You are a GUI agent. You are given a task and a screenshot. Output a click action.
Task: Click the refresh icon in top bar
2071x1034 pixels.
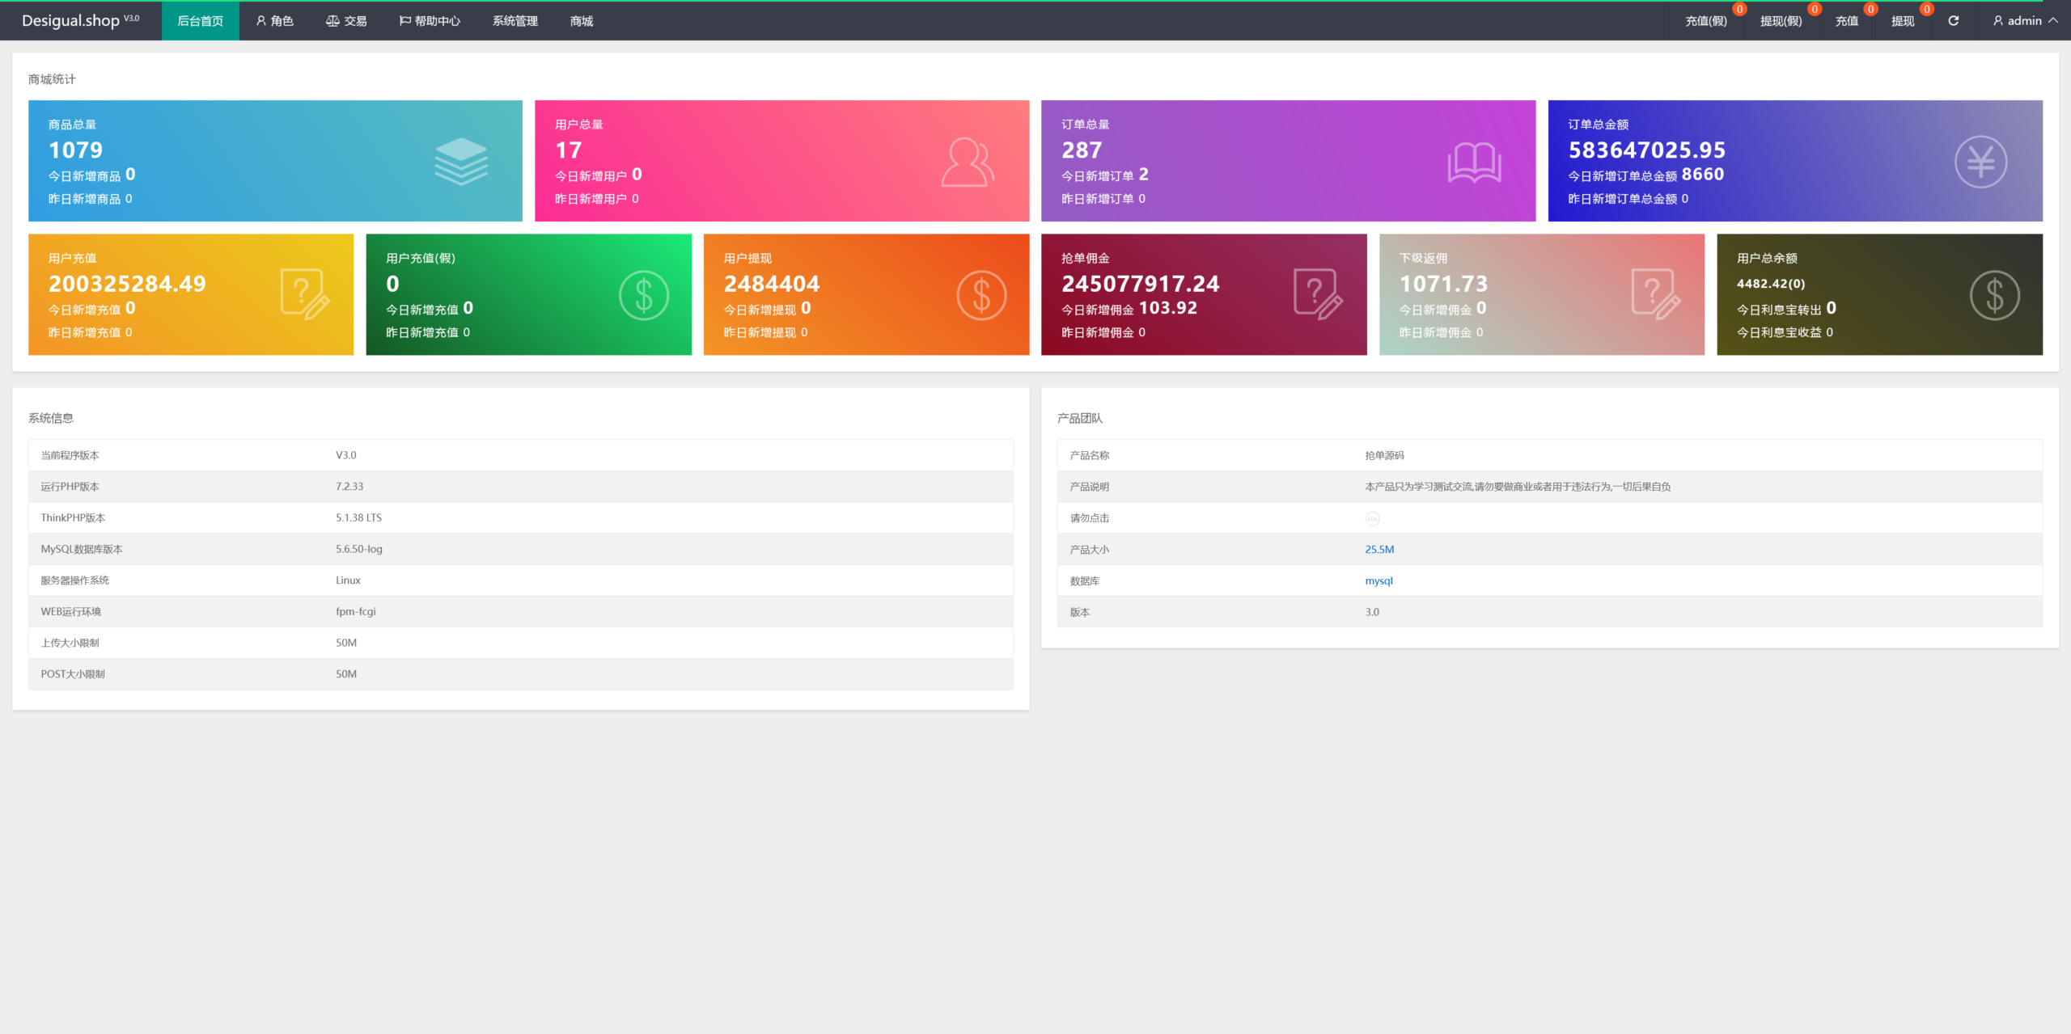(x=1953, y=21)
